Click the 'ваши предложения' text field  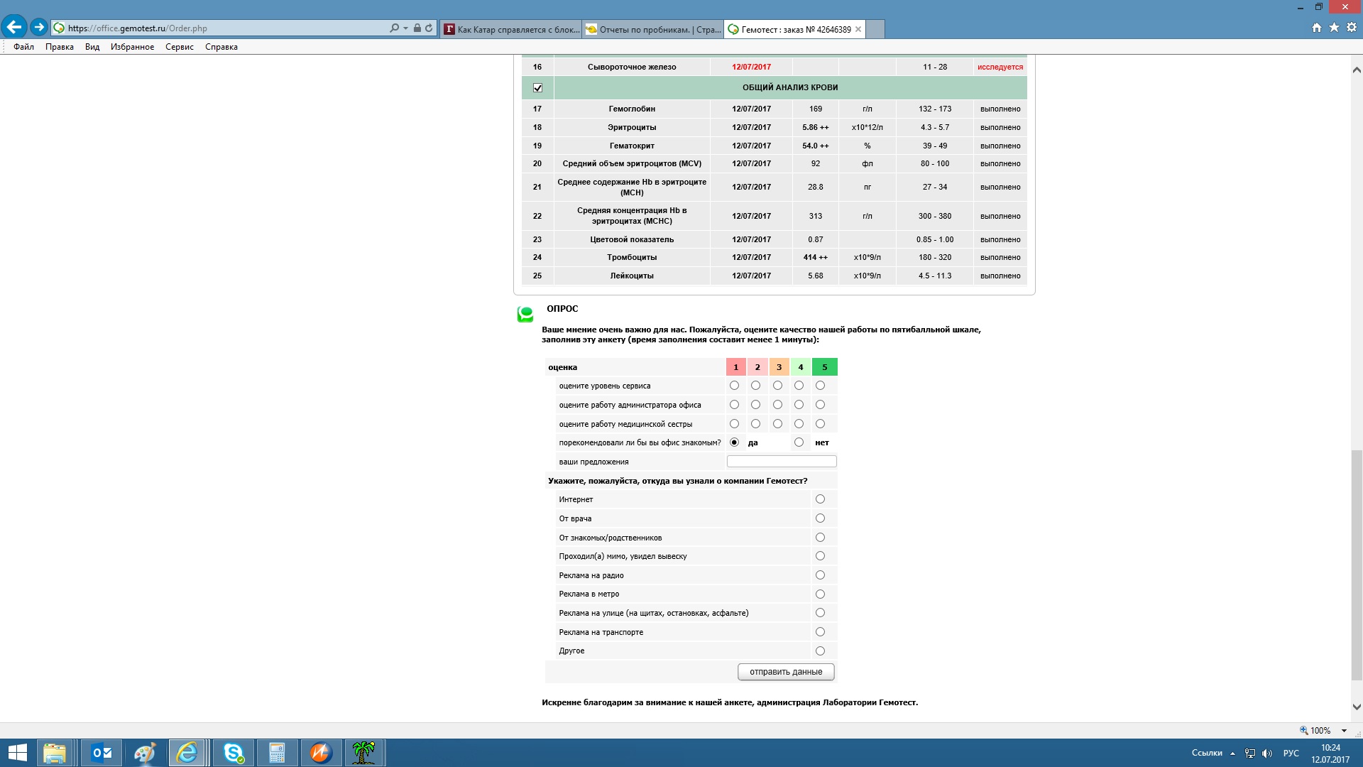pyautogui.click(x=781, y=462)
